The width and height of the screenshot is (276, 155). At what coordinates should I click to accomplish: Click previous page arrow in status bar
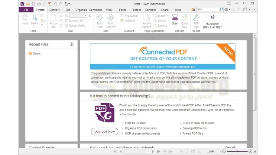click(121, 152)
